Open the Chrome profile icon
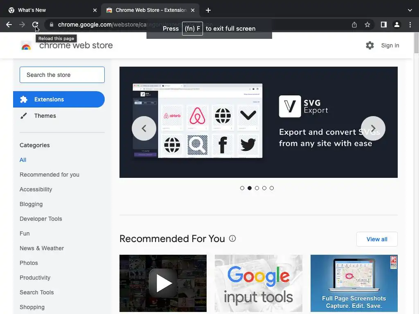The height and width of the screenshot is (314, 419). tap(397, 25)
